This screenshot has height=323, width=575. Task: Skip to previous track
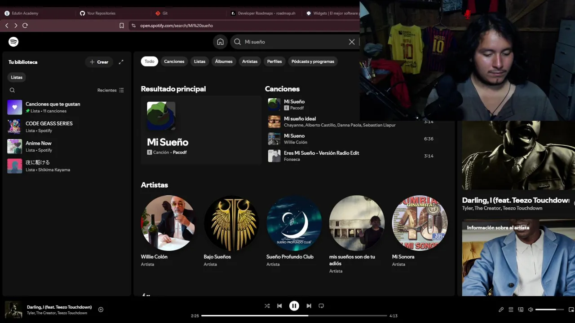(x=279, y=306)
